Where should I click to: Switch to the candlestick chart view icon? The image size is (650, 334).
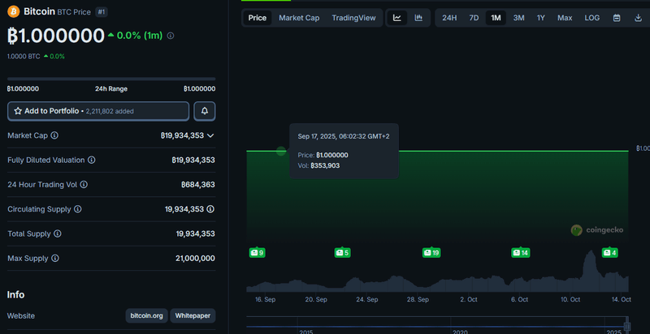click(418, 18)
